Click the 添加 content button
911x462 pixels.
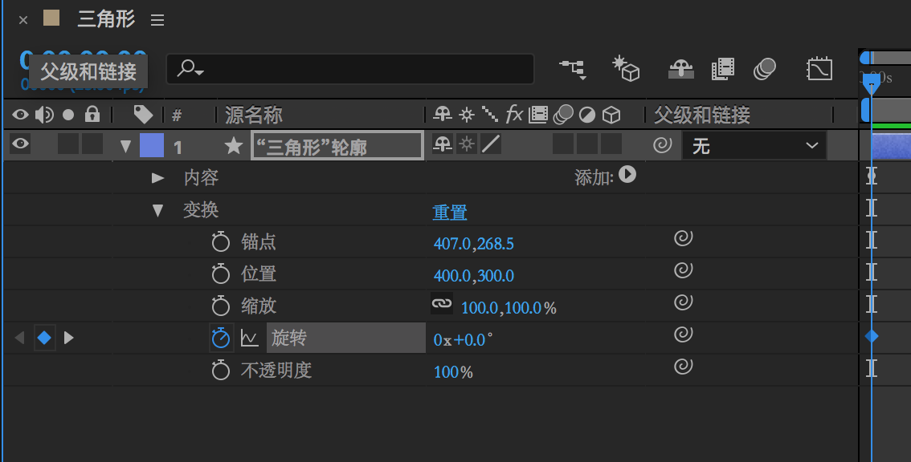coord(628,174)
